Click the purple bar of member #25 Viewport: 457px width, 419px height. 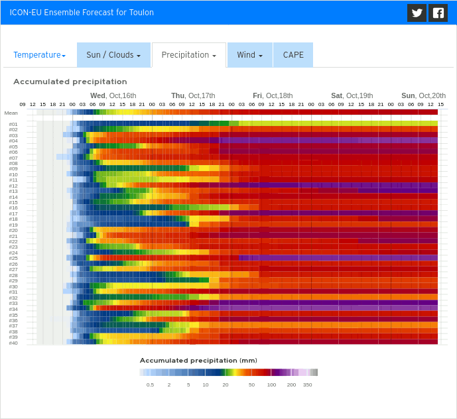pos(338,258)
